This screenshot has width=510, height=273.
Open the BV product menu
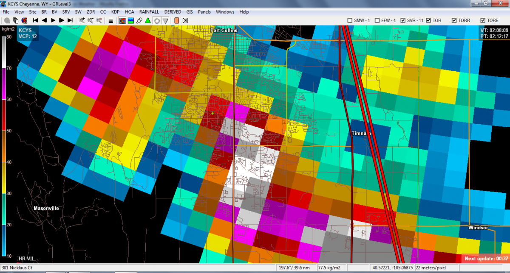54,12
